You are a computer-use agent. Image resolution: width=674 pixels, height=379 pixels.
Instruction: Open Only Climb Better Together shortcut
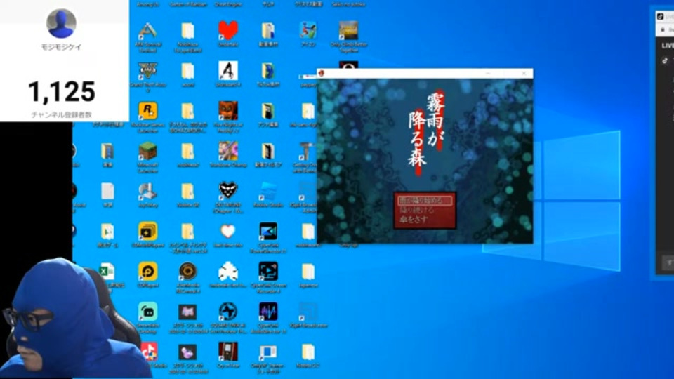(x=348, y=30)
